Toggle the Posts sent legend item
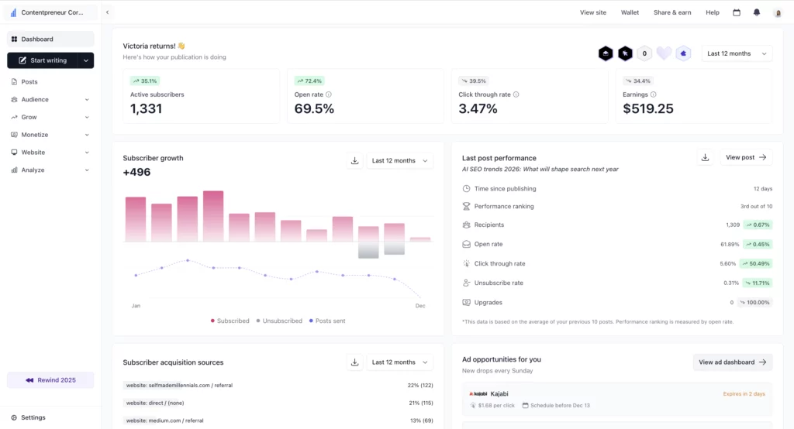The height and width of the screenshot is (429, 794). point(329,321)
